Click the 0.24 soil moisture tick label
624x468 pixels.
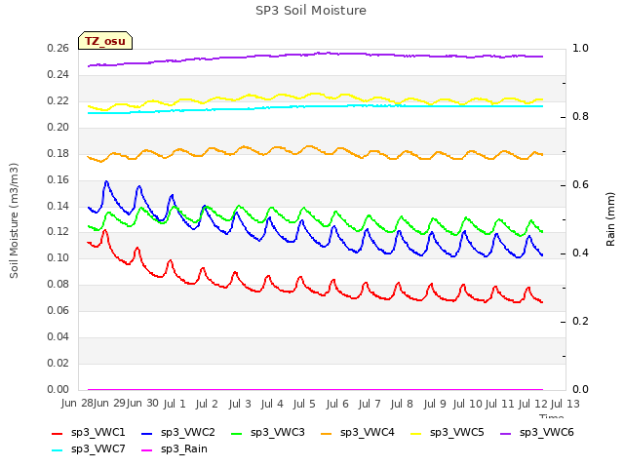pos(58,74)
